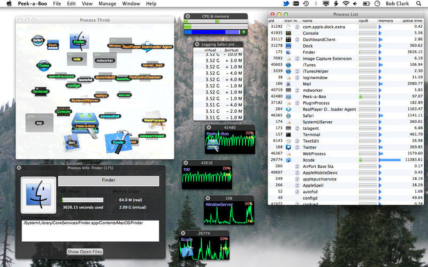Open Spotlight search magnifier icon

(418, 4)
